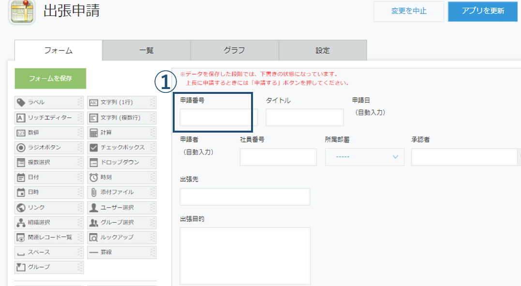Image resolution: width=521 pixels, height=286 pixels.
Task: Click the 変更を中止 button
Action: click(409, 11)
